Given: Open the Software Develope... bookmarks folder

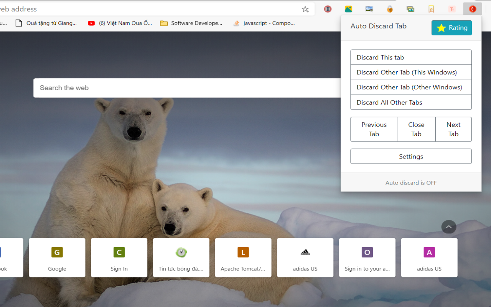Looking at the screenshot, I should click(191, 23).
